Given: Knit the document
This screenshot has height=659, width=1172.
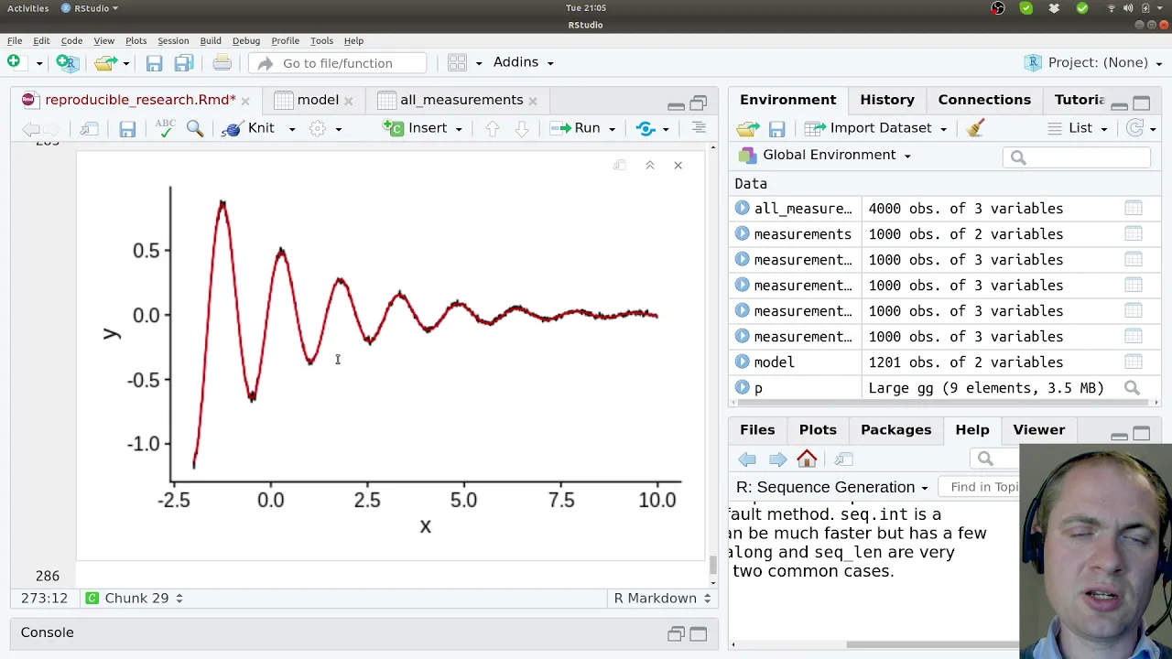Looking at the screenshot, I should [249, 128].
